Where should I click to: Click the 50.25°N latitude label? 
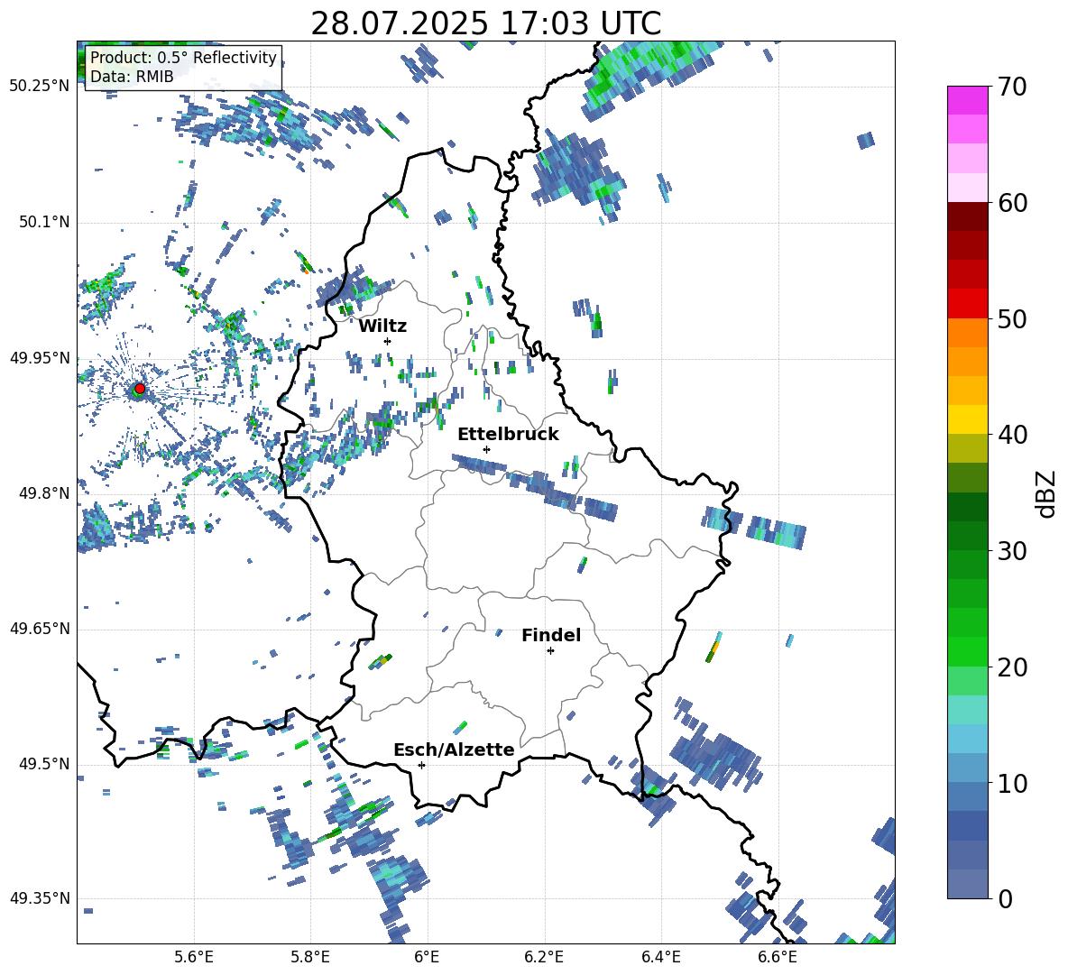point(40,87)
